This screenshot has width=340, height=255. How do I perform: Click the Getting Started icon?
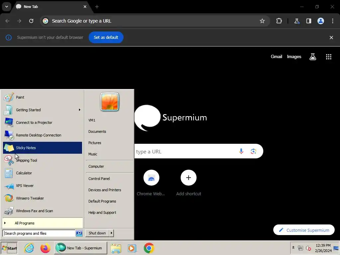point(8,110)
